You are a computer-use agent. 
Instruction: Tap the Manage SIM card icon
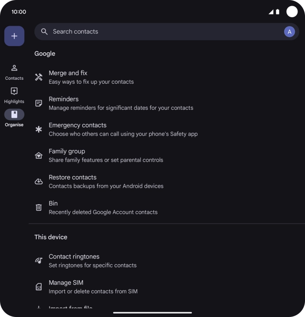click(39, 287)
